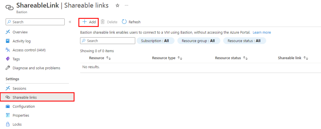Favorite the page with the star icon
Image resolution: width=321 pixels, height=129 pixels.
117,6
